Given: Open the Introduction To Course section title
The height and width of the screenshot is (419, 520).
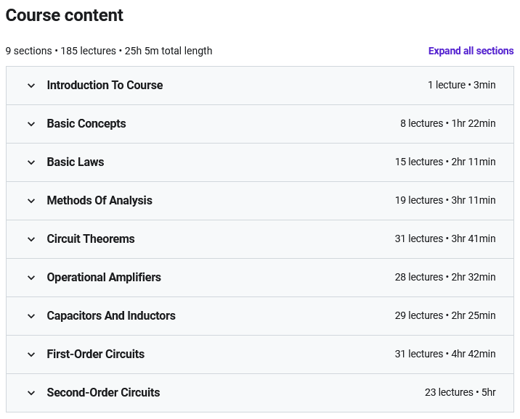Looking at the screenshot, I should click(105, 86).
